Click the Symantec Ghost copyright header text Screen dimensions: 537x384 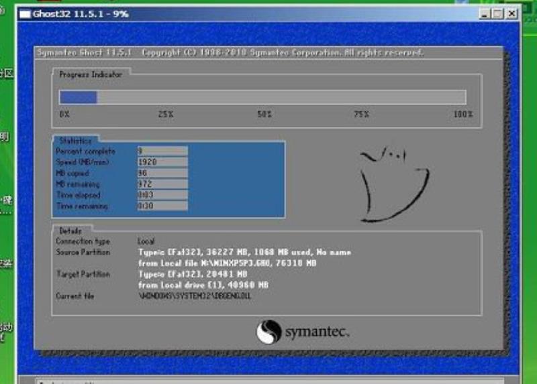point(230,53)
